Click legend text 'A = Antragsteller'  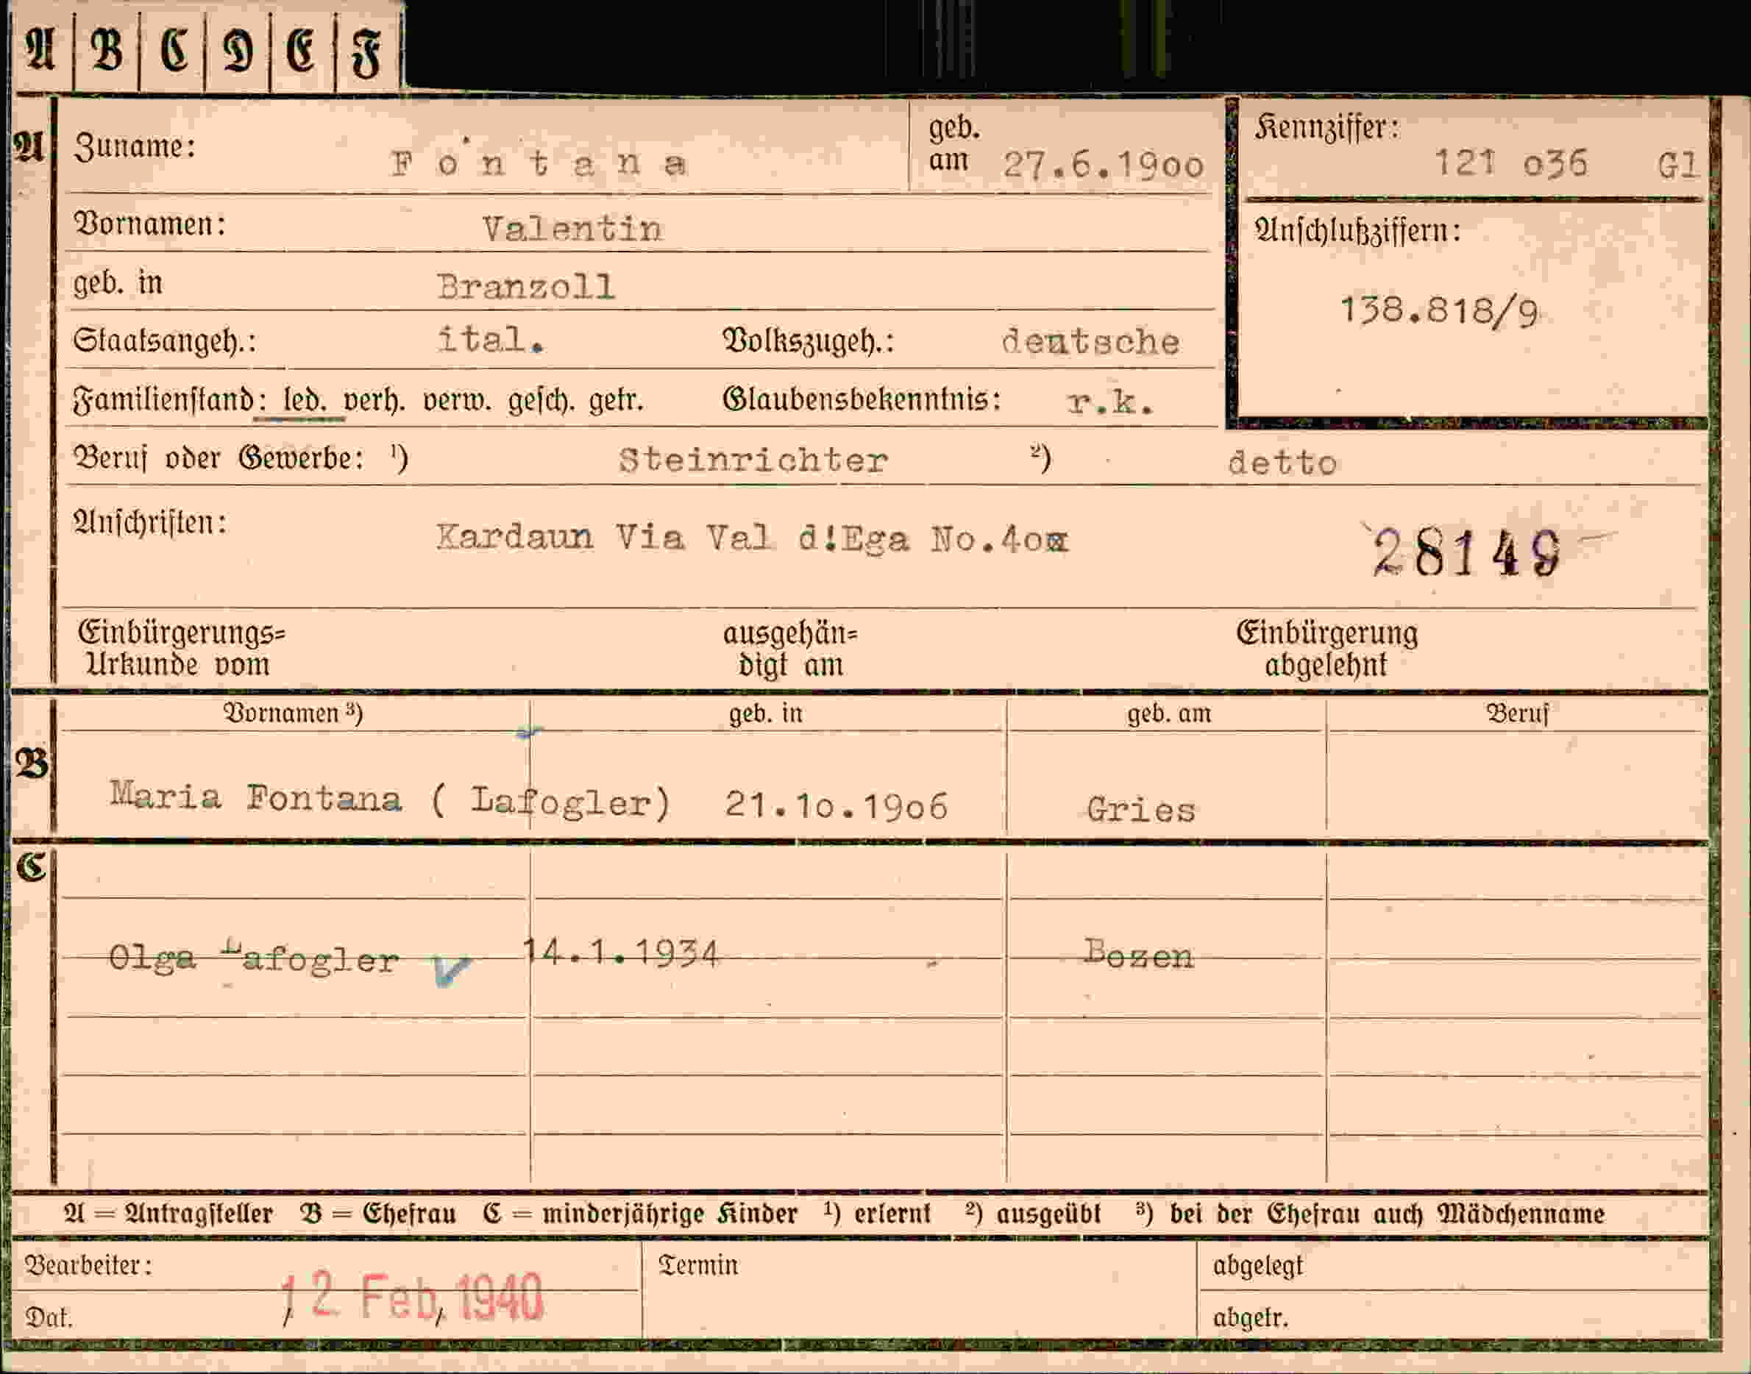click(168, 1213)
